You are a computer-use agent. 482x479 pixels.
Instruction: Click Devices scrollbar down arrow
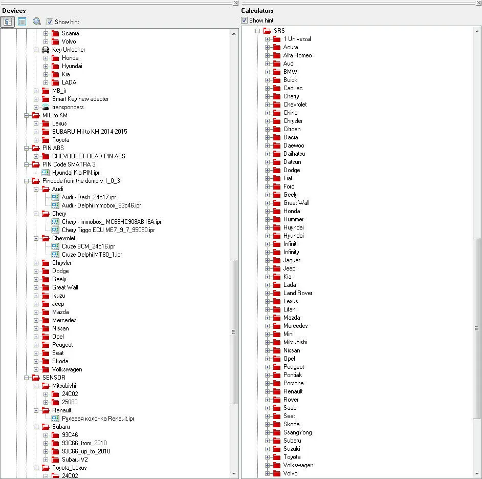(234, 474)
